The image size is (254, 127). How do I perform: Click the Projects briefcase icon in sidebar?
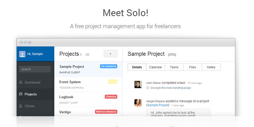tap(21, 94)
